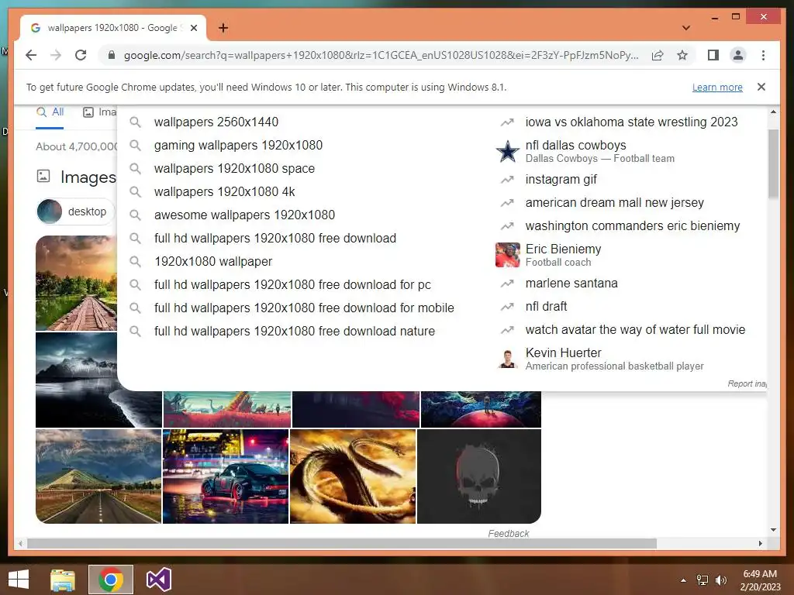The width and height of the screenshot is (794, 595).
Task: Show hidden system tray icons
Action: [684, 580]
